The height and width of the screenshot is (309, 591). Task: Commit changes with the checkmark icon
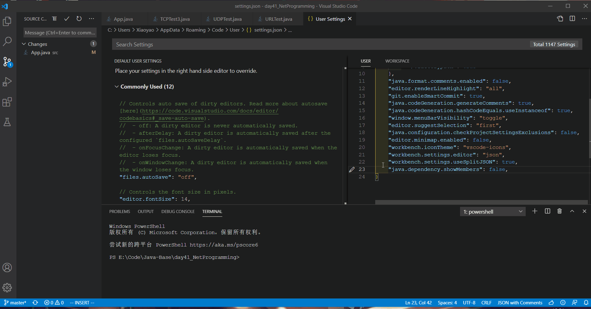[x=67, y=19]
